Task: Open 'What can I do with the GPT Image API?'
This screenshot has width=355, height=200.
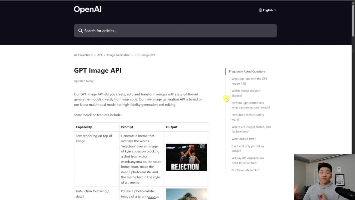Action: [x=249, y=81]
